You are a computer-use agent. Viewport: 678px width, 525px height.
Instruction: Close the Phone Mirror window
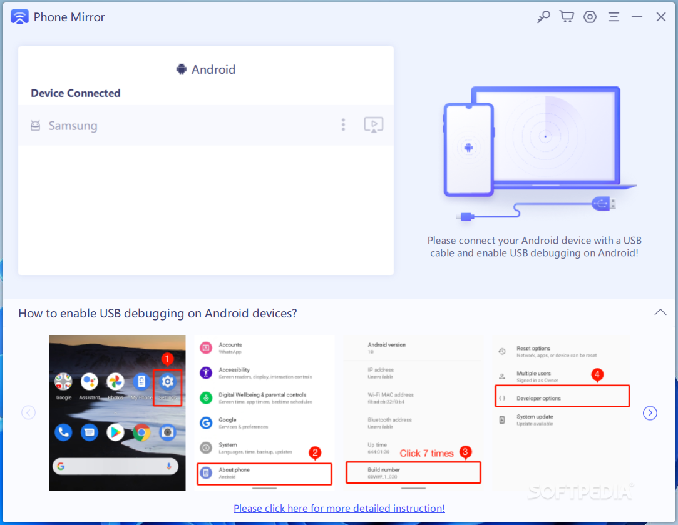[660, 17]
